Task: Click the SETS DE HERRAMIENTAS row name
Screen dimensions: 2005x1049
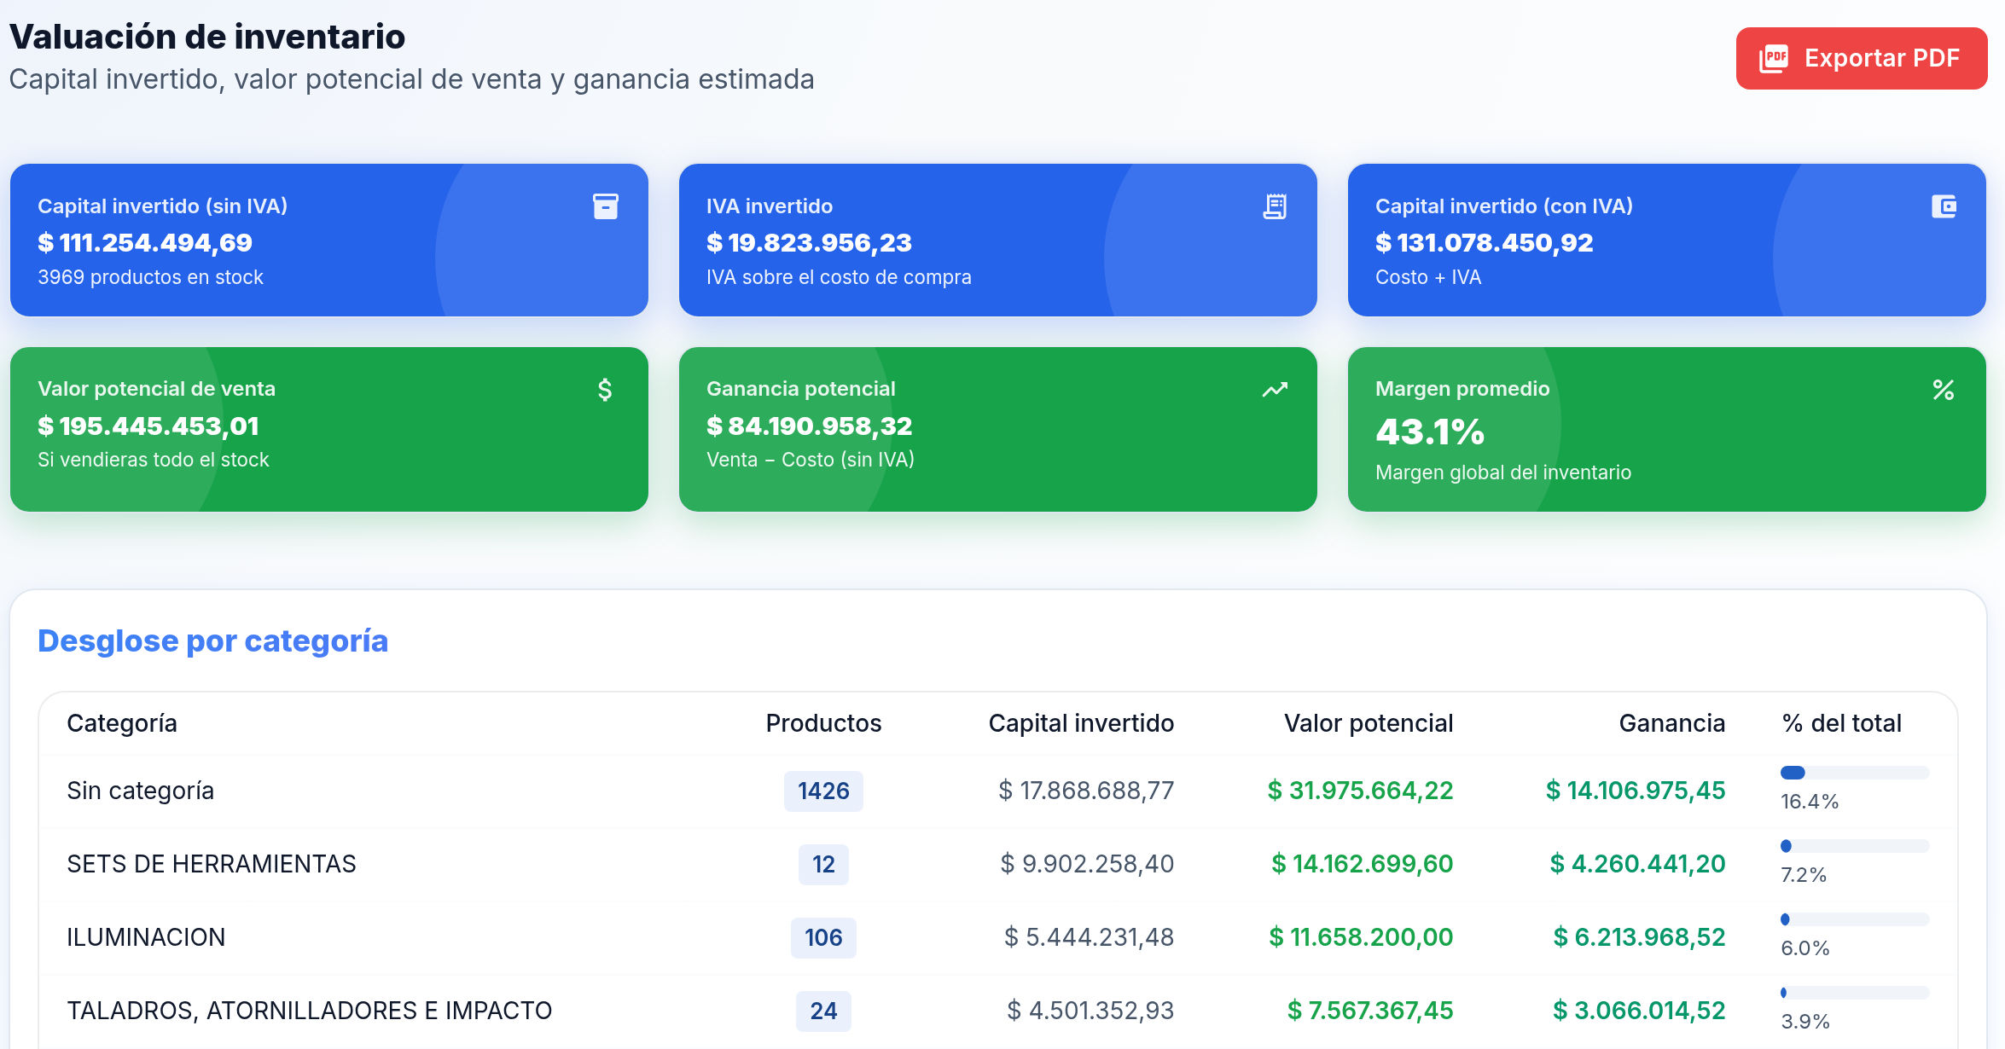Action: (x=212, y=864)
